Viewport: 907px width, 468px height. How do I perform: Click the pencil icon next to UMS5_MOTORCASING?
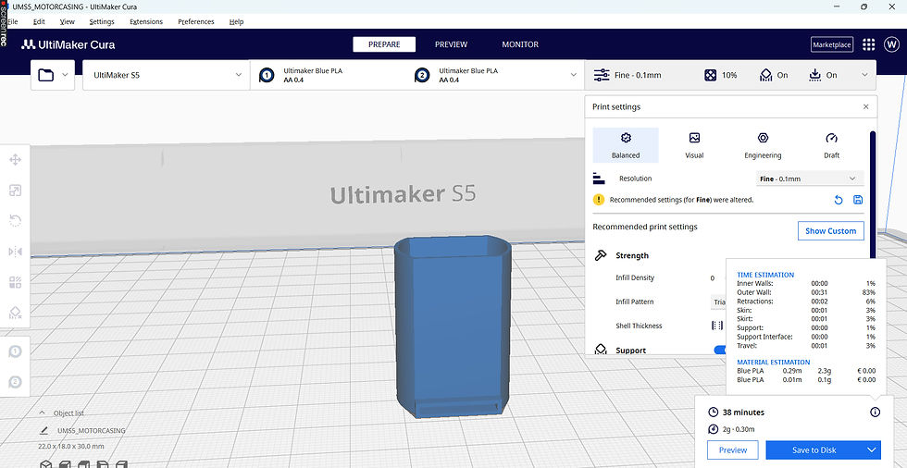point(44,430)
